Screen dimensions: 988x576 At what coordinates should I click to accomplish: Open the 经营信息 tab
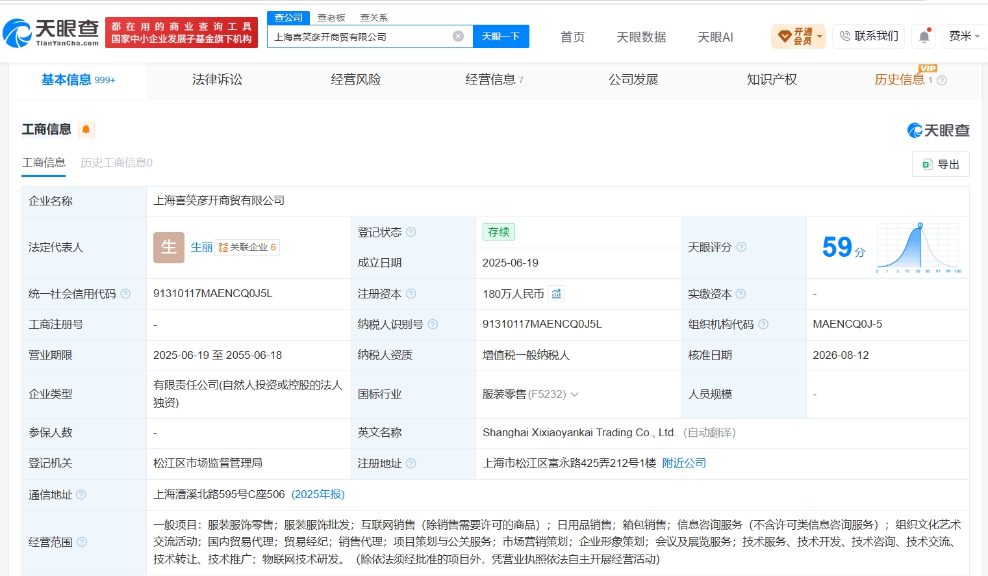coord(494,79)
